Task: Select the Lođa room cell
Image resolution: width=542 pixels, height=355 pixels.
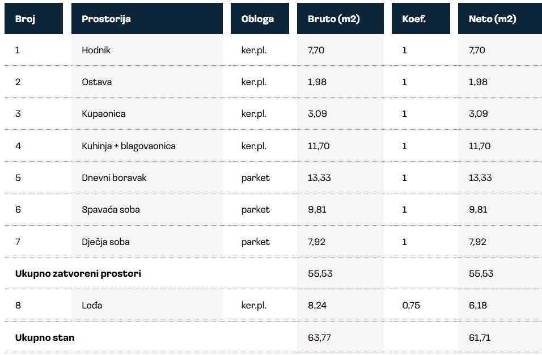Action: click(92, 305)
